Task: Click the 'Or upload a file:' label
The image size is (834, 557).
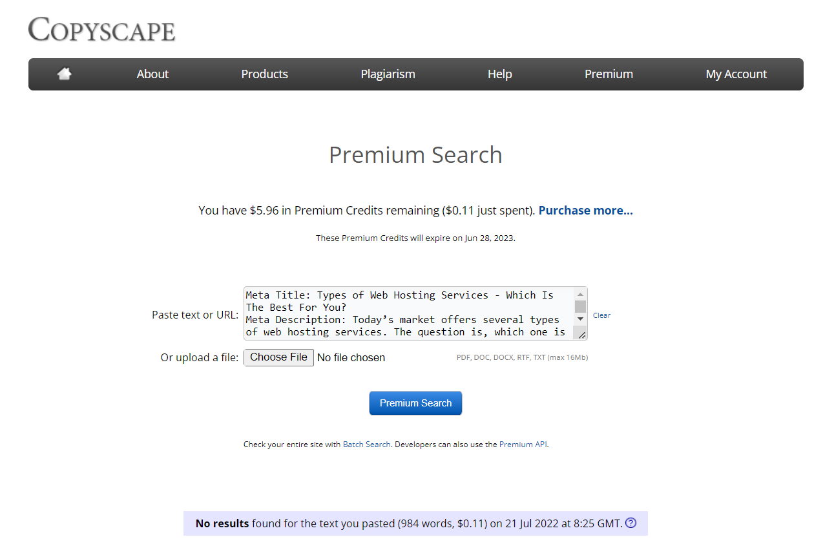Action: click(x=200, y=357)
